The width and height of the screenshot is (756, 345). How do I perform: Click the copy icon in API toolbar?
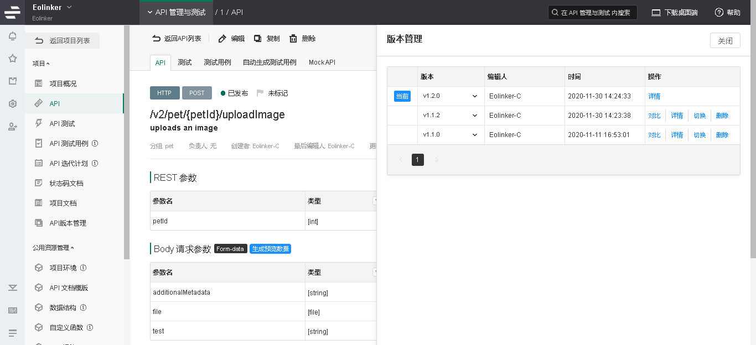pyautogui.click(x=258, y=39)
